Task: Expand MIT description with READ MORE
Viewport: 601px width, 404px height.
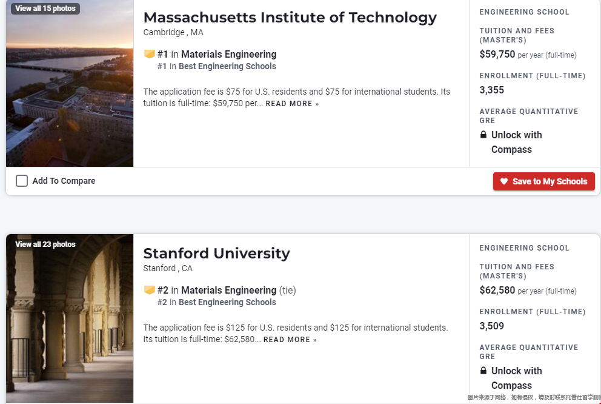Action: [x=292, y=104]
